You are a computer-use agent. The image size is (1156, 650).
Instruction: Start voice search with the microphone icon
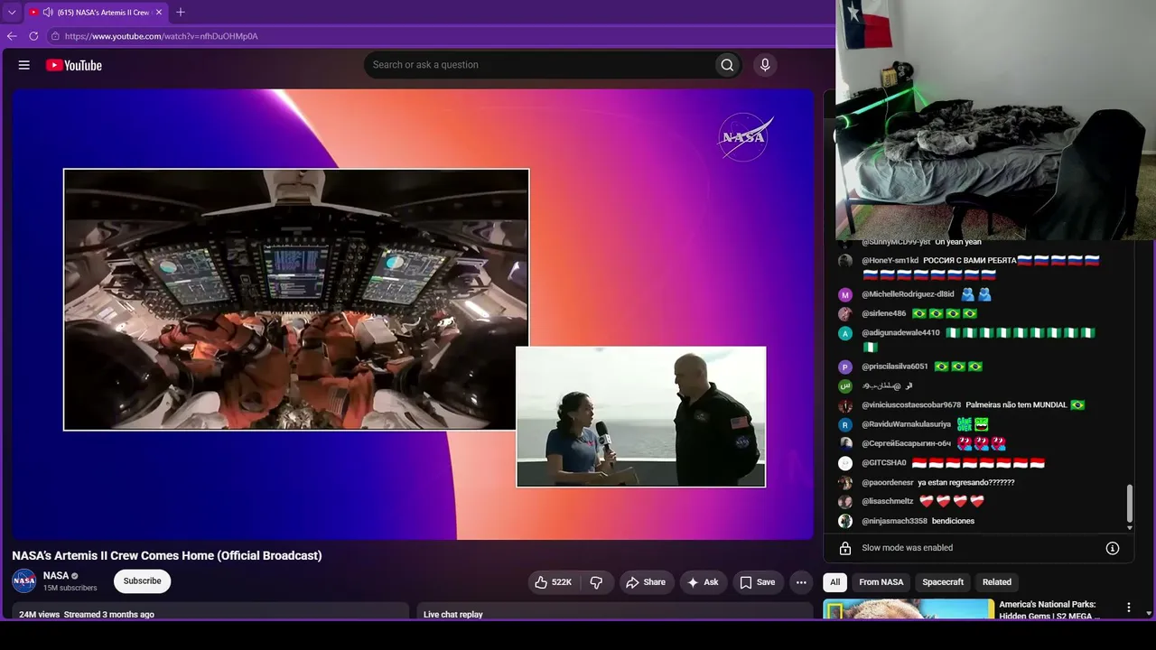pyautogui.click(x=765, y=65)
